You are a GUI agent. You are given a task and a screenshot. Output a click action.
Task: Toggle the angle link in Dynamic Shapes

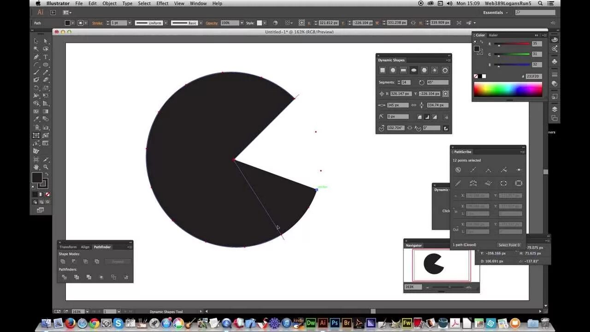coord(410,128)
